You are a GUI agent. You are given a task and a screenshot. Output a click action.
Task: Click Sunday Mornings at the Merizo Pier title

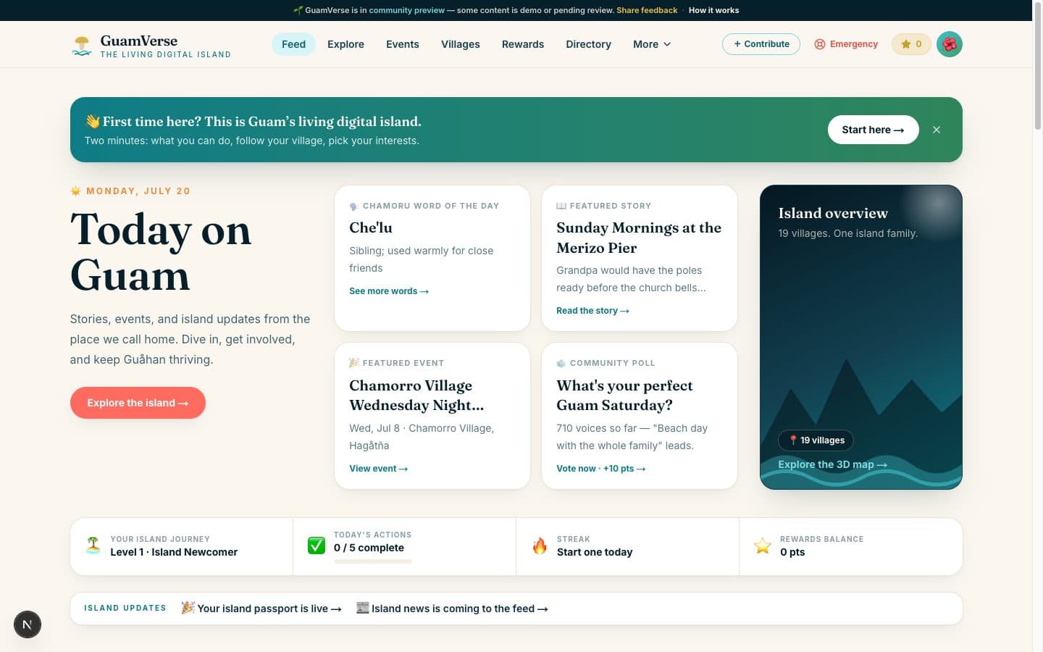[639, 238]
